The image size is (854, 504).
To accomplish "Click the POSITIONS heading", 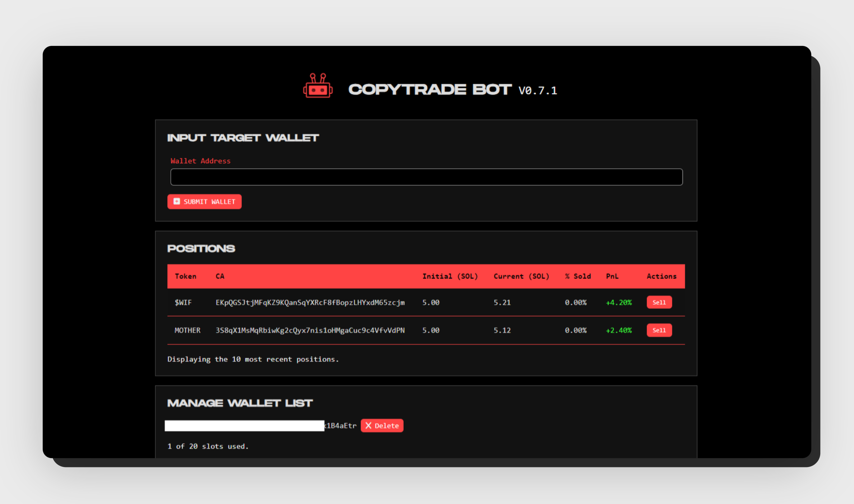I will tap(201, 248).
